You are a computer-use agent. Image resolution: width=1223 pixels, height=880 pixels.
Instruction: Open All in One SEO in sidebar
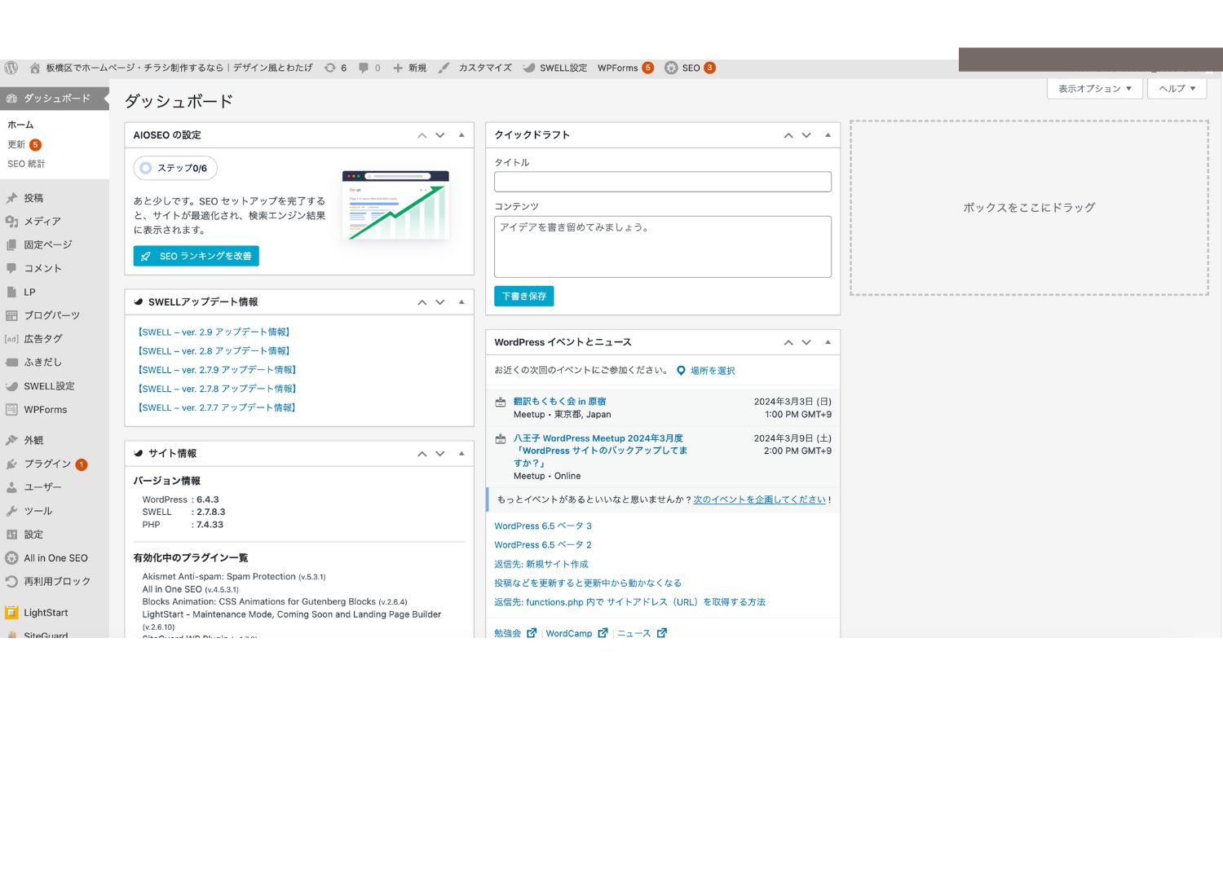point(55,558)
